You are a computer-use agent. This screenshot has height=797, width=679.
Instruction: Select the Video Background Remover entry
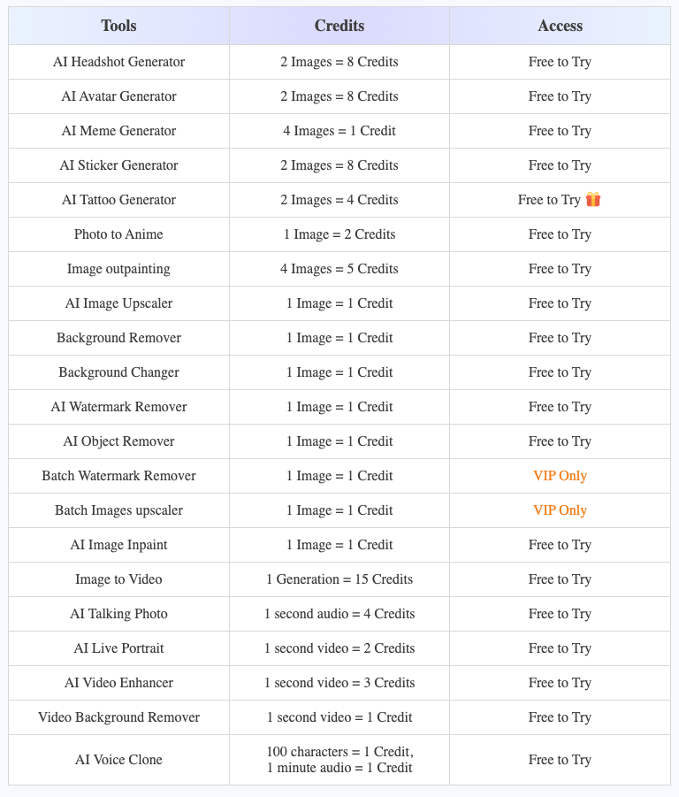pos(118,717)
